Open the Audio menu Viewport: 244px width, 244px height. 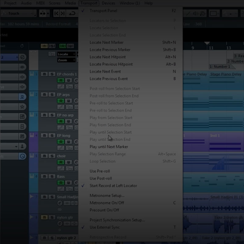coord(26,3)
